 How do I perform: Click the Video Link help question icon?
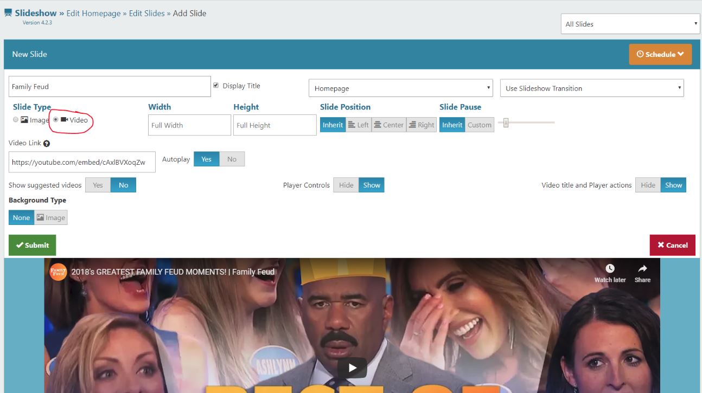pyautogui.click(x=47, y=144)
